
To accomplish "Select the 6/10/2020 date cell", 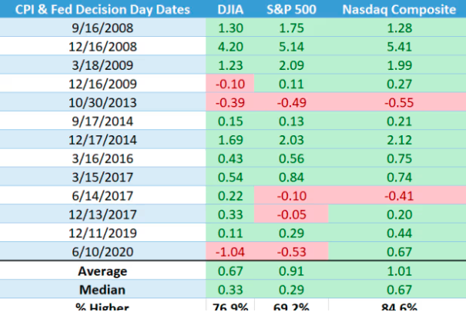I will pos(102,251).
